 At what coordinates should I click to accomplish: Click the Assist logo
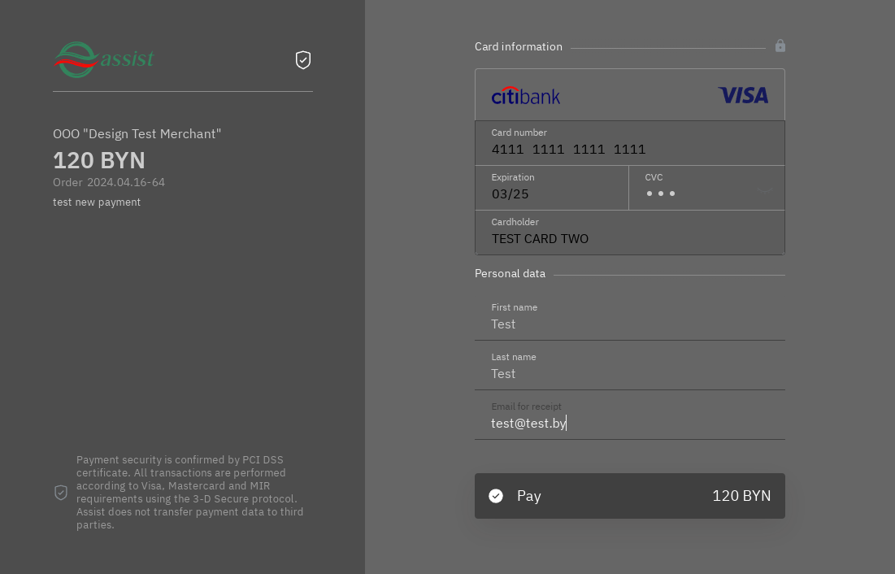pos(104,59)
